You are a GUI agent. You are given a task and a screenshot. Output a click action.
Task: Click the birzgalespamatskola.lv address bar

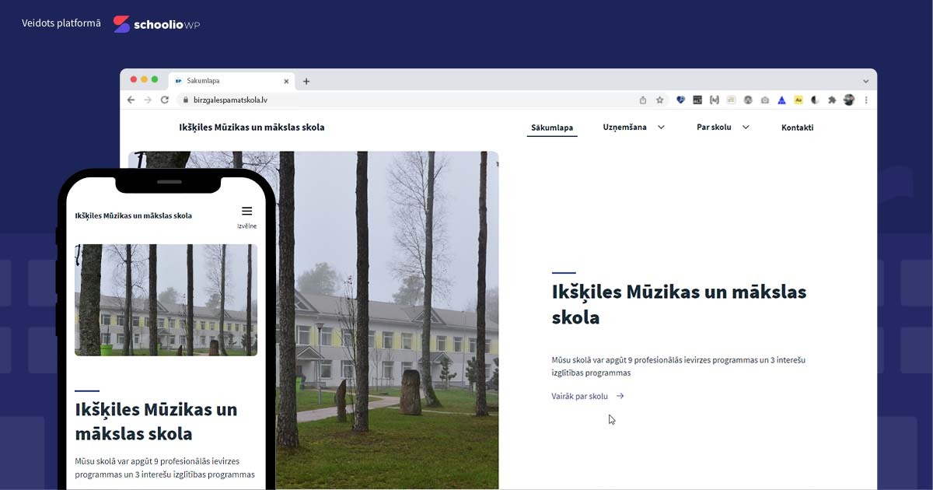pyautogui.click(x=389, y=100)
